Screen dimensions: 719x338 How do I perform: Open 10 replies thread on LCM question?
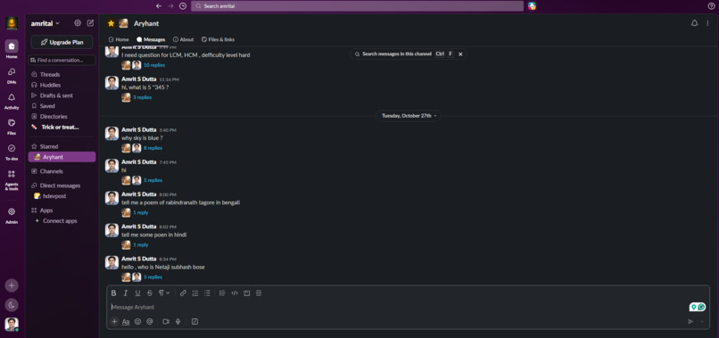[154, 65]
